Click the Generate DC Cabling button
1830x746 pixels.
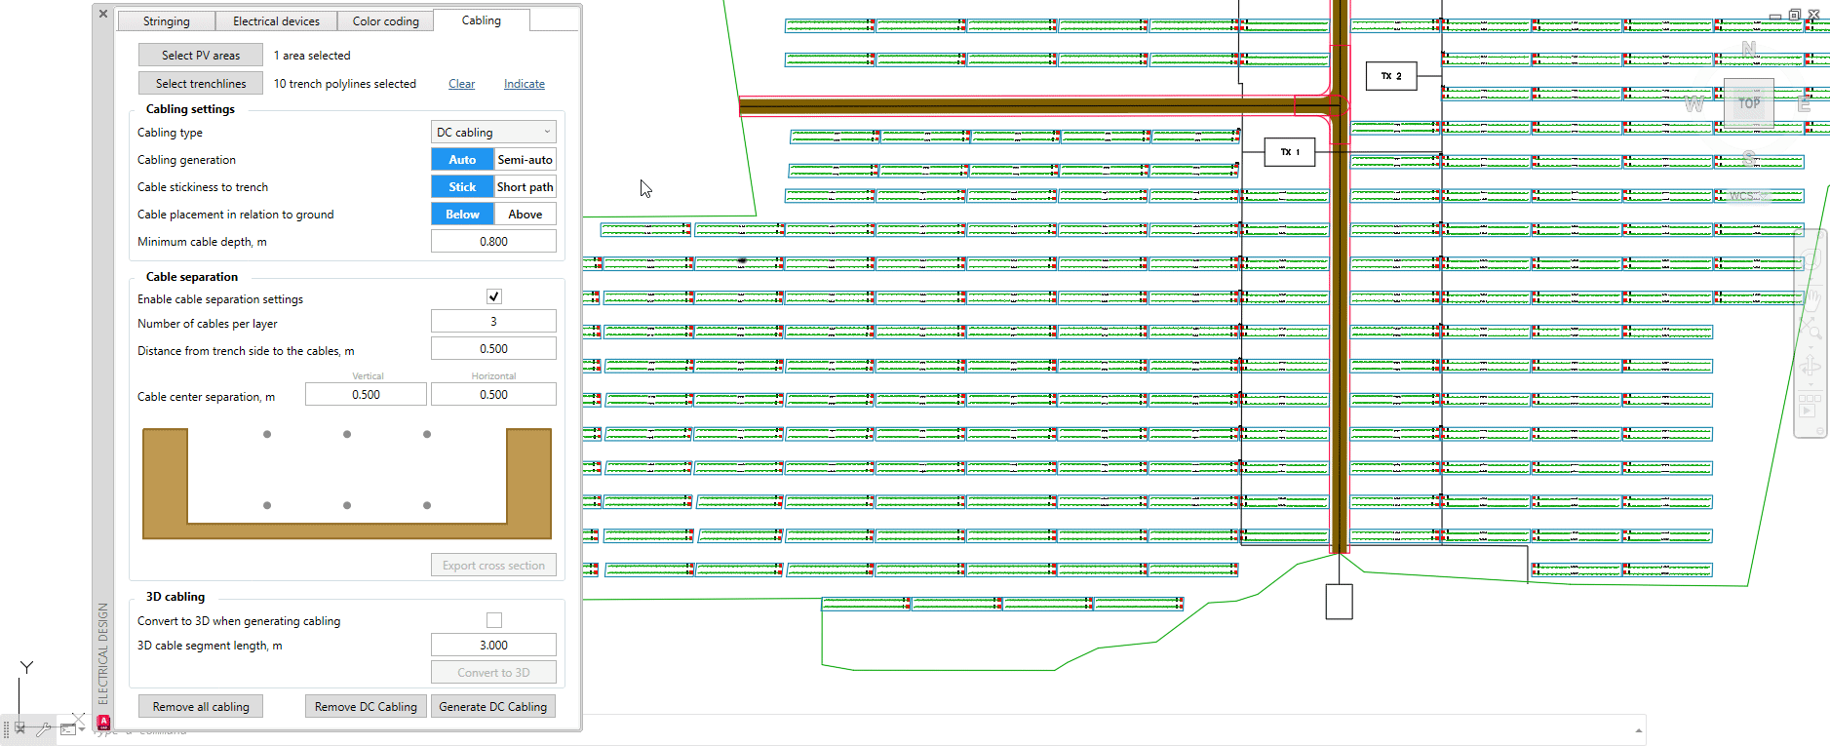492,707
